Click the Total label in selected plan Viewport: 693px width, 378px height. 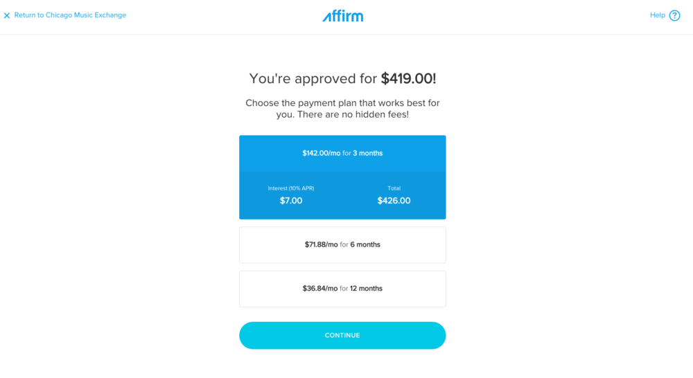tap(394, 188)
